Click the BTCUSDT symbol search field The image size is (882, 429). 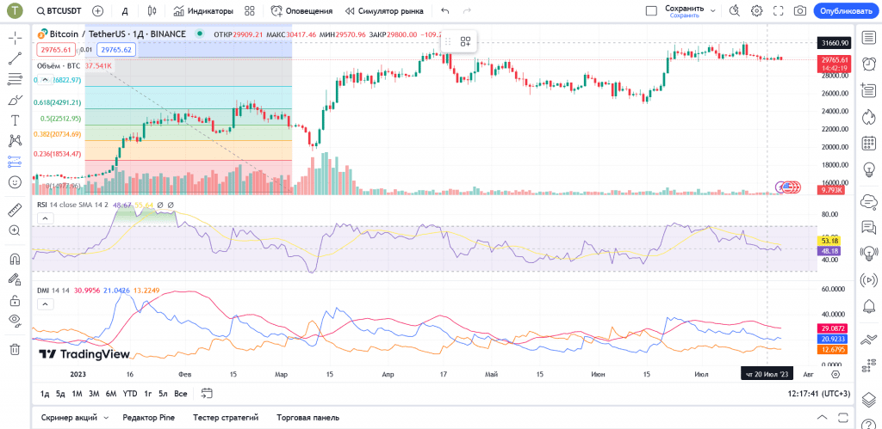click(57, 10)
